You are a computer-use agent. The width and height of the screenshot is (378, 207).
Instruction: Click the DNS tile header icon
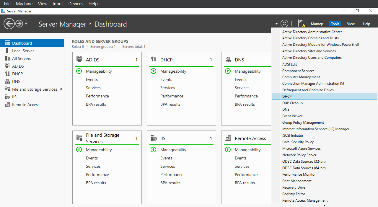click(228, 60)
